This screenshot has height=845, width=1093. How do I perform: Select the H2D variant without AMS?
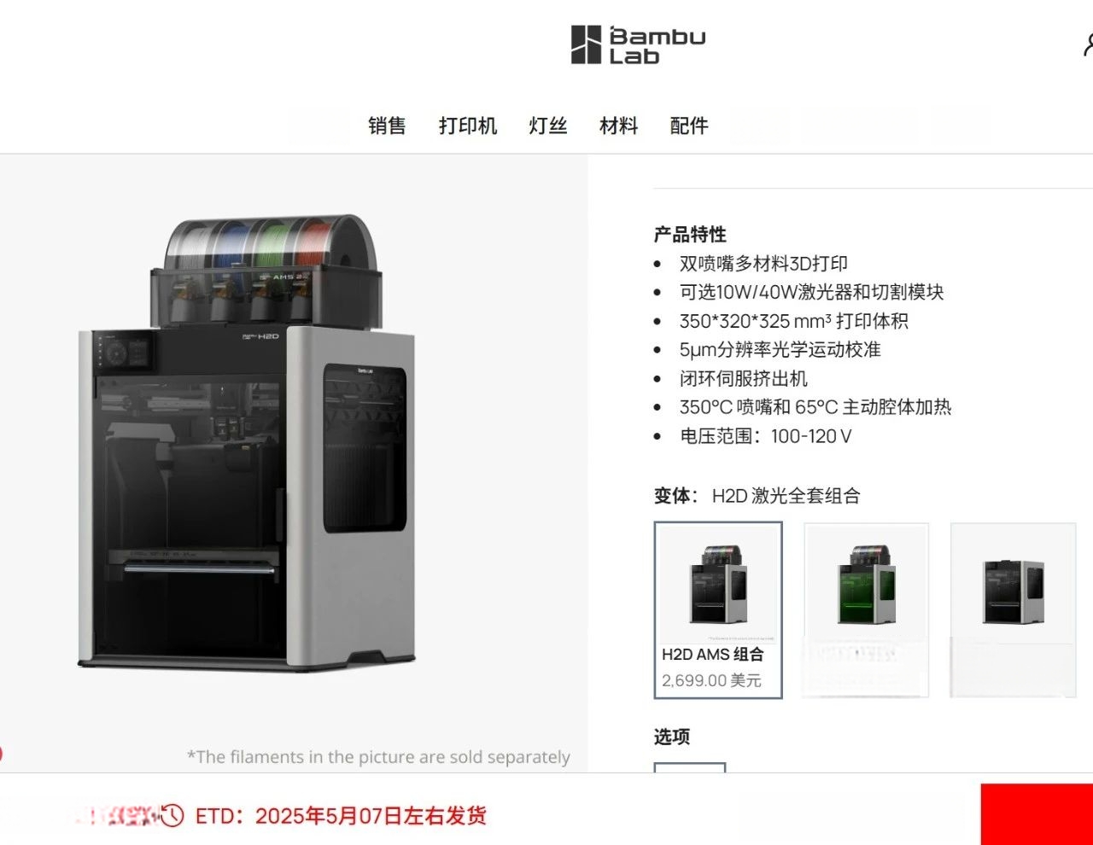point(1013,609)
